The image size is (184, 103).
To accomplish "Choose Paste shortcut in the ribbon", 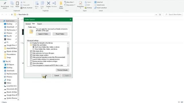I will (x=26, y=8).
